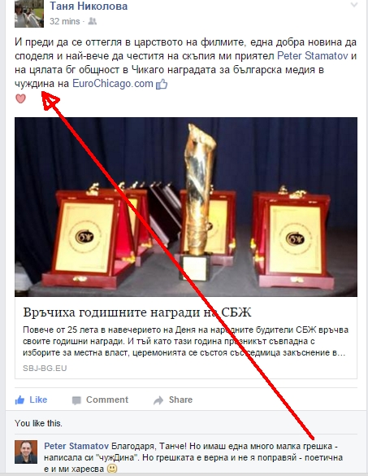Open article headline Връчиха годишните награди на СБЖ

click(137, 312)
